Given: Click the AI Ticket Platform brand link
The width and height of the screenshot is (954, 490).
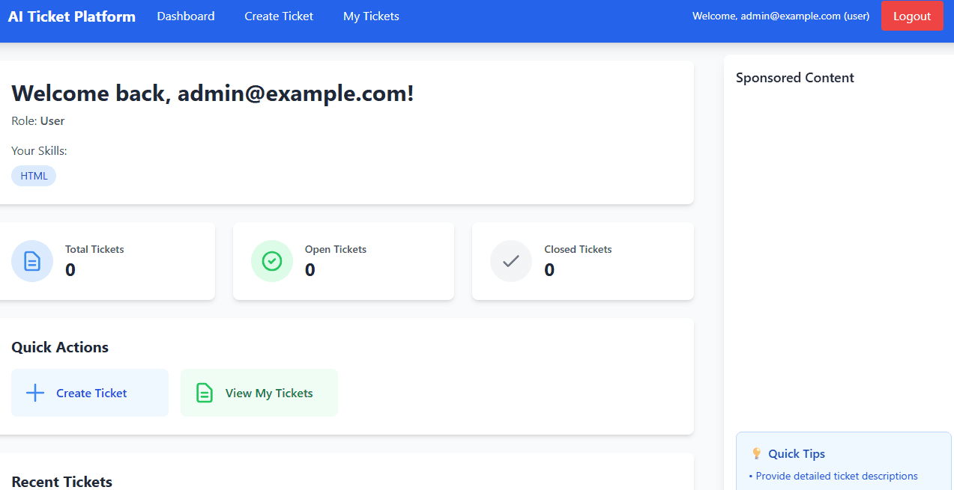Looking at the screenshot, I should tap(72, 16).
